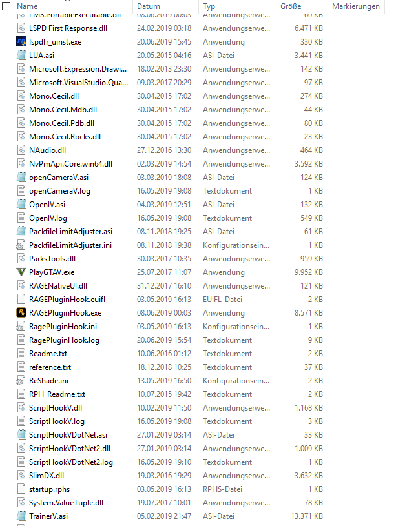This screenshot has height=528, width=396.
Task: Click the 8.571 KB size of RAGEPluginHook.exe
Action: pyautogui.click(x=308, y=313)
